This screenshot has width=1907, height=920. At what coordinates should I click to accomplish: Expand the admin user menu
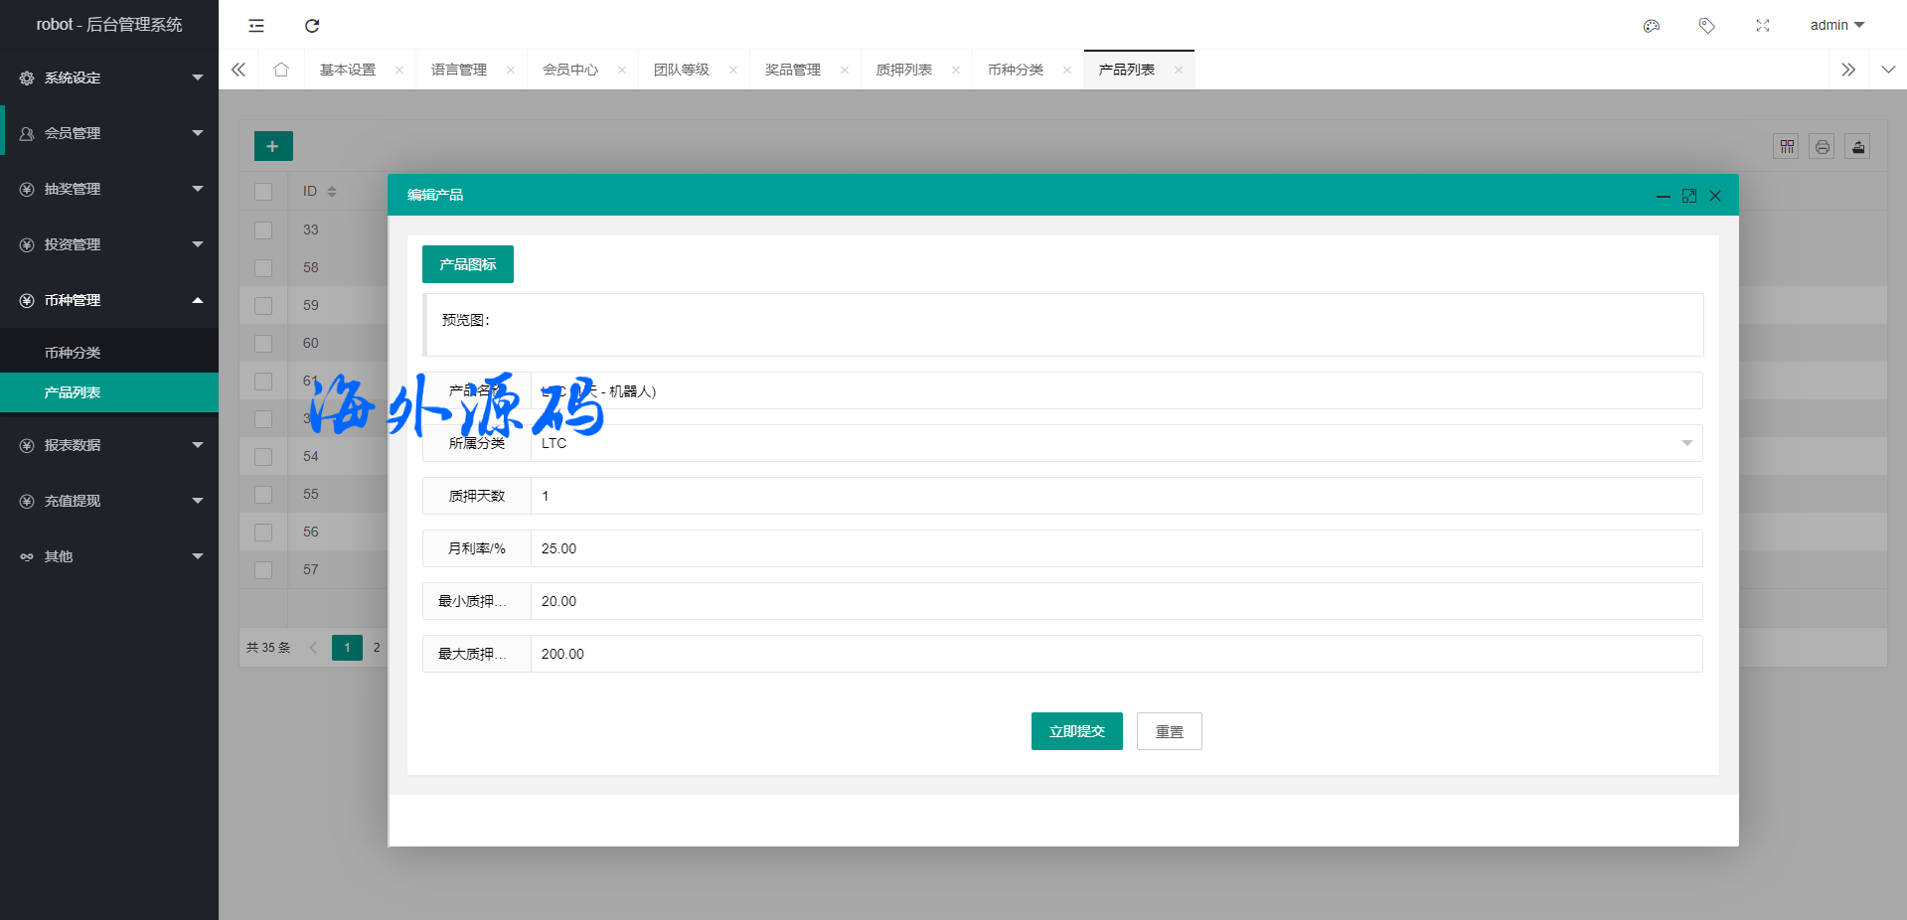[x=1836, y=25]
